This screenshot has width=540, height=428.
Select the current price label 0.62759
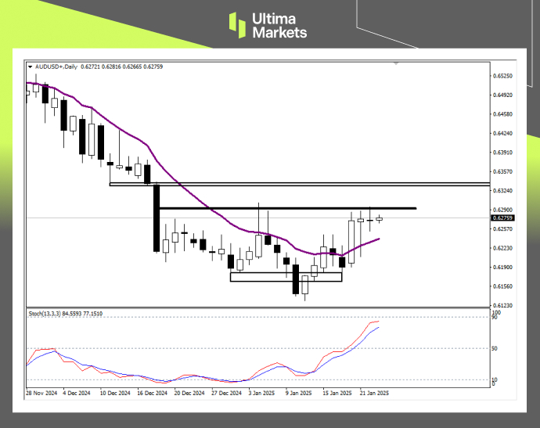pos(502,218)
